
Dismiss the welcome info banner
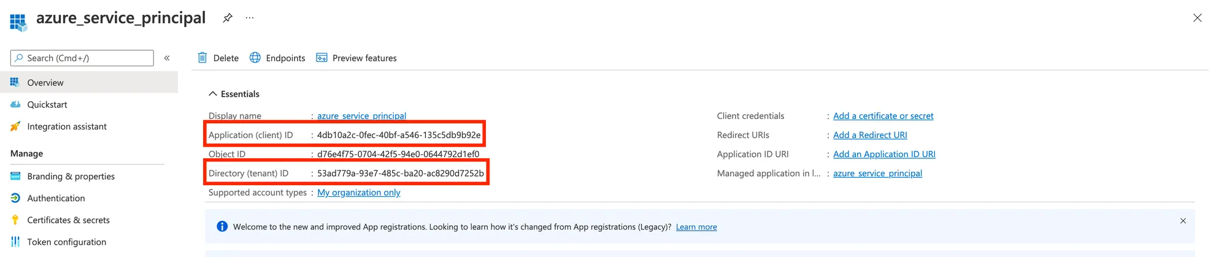coord(1183,221)
